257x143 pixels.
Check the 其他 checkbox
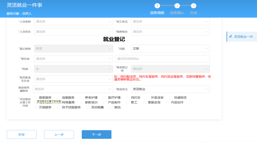pos(111,107)
